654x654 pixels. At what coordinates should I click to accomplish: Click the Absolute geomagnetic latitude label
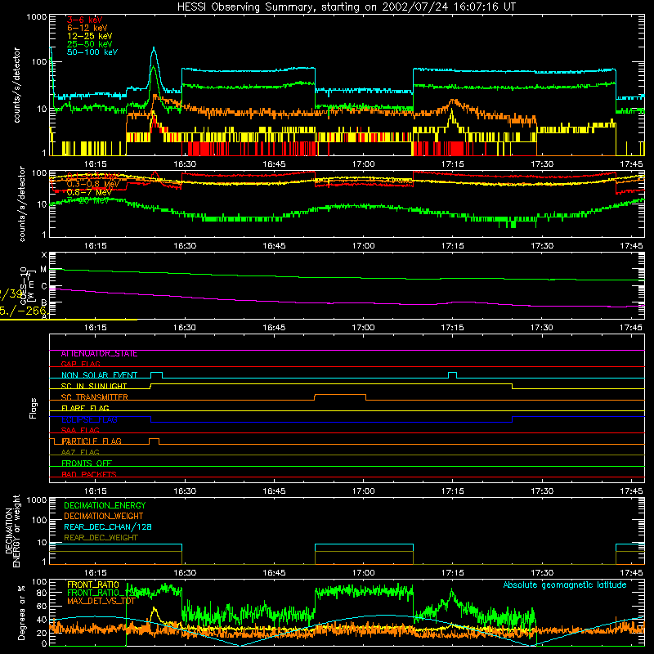565,585
